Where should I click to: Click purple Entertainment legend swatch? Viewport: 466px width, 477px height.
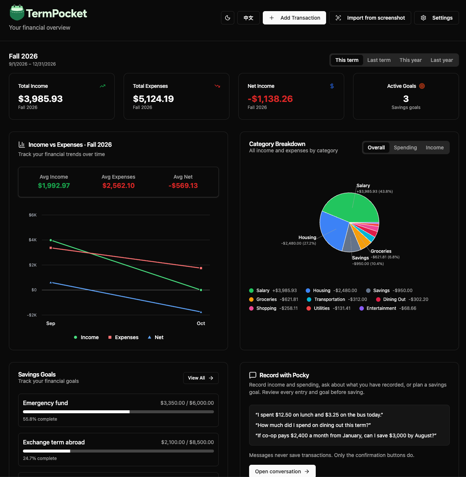pos(362,308)
